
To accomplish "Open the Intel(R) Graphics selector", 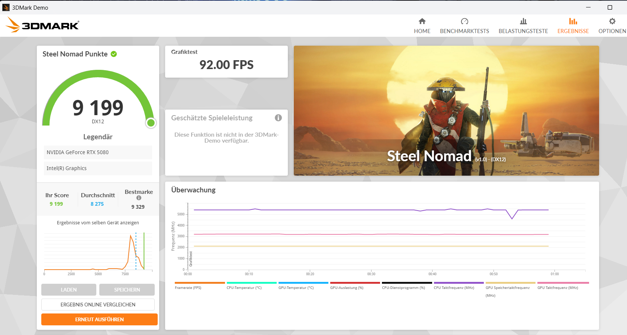I will tap(98, 168).
